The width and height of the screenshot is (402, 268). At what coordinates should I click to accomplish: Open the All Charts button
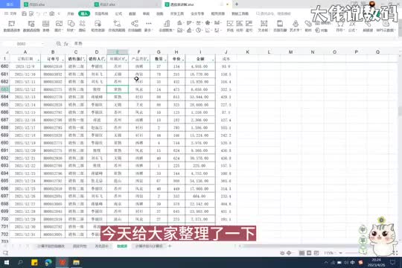click(167, 26)
